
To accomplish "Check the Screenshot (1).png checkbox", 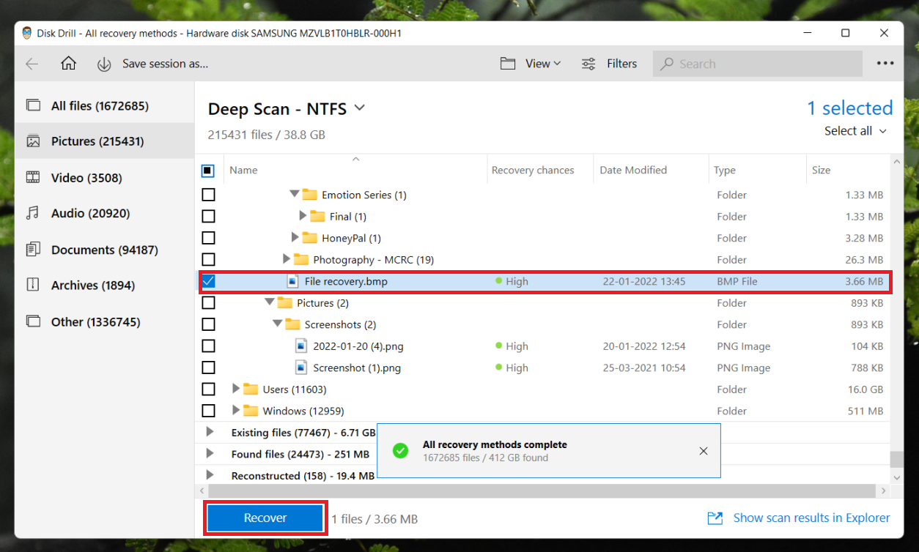I will [208, 368].
